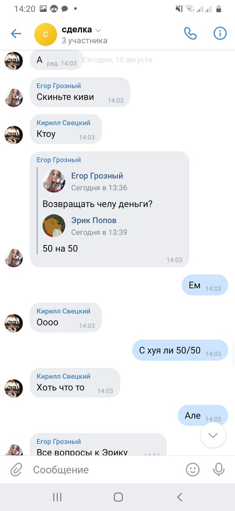Tap the Android back navigation button

(179, 497)
